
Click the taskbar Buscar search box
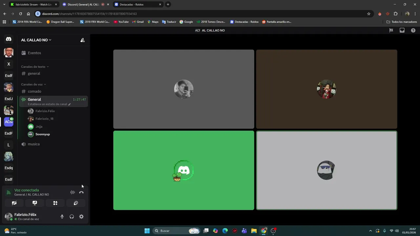coord(177,231)
